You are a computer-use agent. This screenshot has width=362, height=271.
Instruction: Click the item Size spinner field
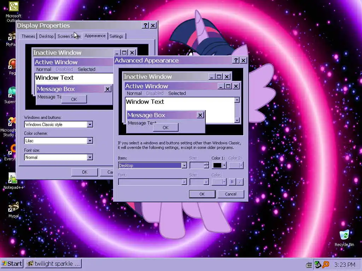point(199,165)
